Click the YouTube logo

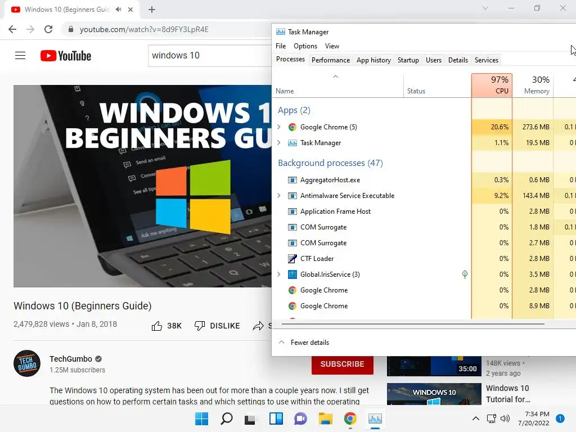(66, 56)
